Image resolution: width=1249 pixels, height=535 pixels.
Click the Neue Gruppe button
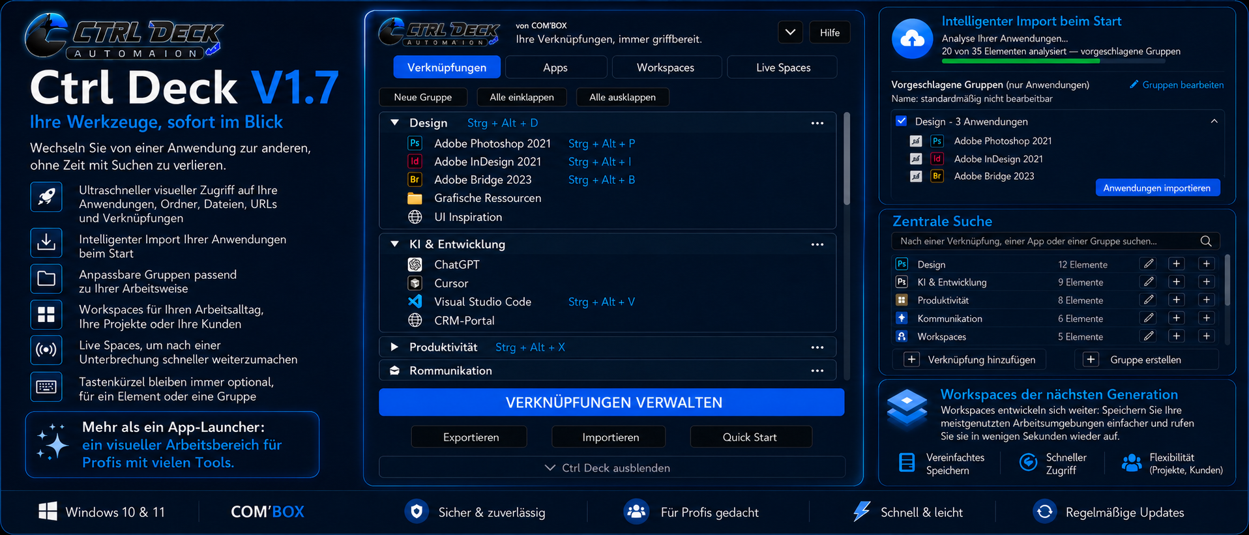(423, 97)
